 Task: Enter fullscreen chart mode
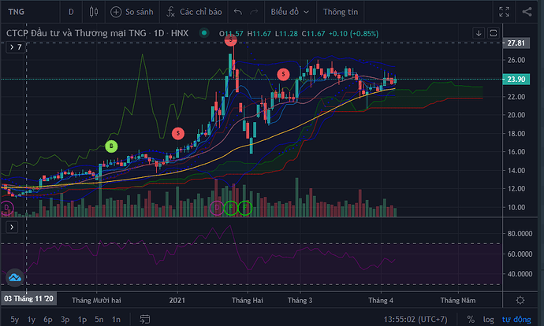(x=504, y=12)
